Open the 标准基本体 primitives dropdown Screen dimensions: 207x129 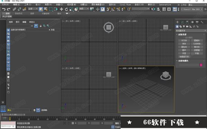click(191, 31)
